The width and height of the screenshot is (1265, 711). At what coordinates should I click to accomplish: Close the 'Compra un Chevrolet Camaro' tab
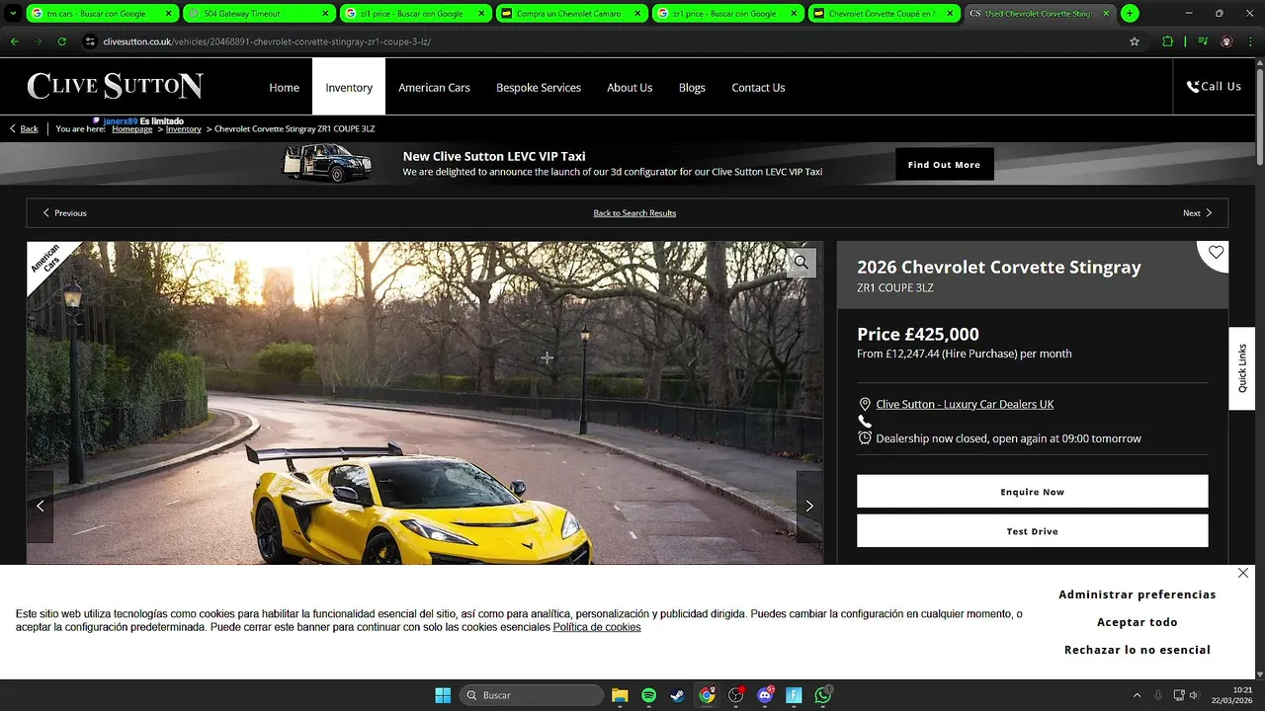coord(637,14)
